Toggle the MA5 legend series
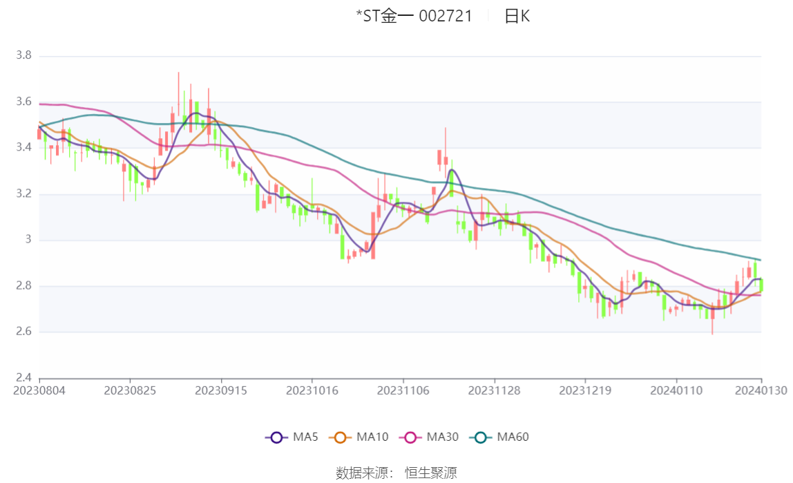Viewport: 793px width, 483px height. coord(292,437)
